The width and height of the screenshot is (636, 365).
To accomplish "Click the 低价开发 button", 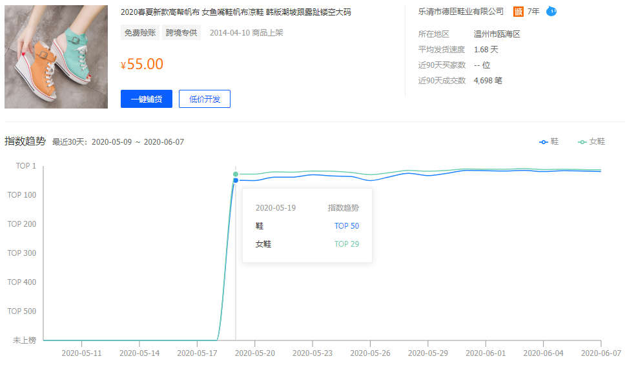I will tap(205, 99).
